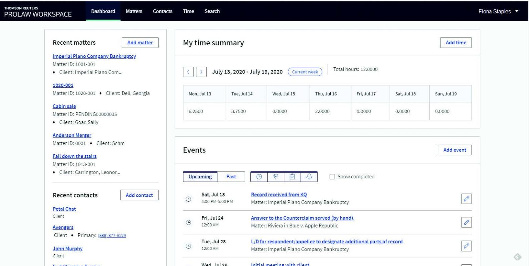The height and width of the screenshot is (266, 529).
Task: Click the Add matter button
Action: point(140,42)
